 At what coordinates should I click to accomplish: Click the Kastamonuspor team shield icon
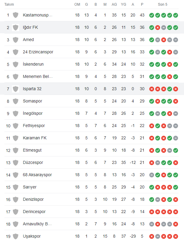(x=16, y=15)
